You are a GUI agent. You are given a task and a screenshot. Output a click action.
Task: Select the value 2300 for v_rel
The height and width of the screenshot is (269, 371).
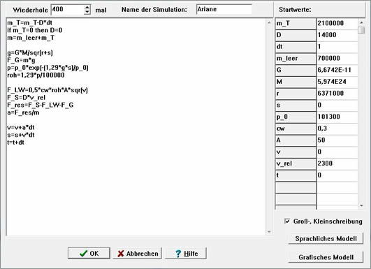click(337, 163)
